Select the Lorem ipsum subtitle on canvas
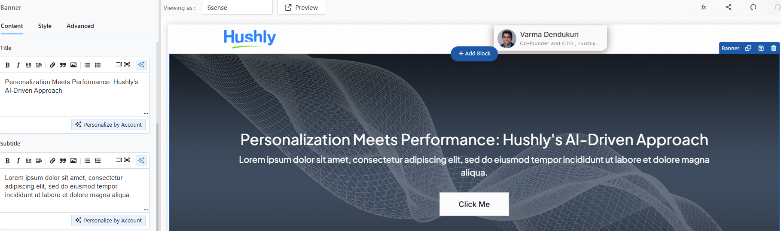 pyautogui.click(x=474, y=166)
